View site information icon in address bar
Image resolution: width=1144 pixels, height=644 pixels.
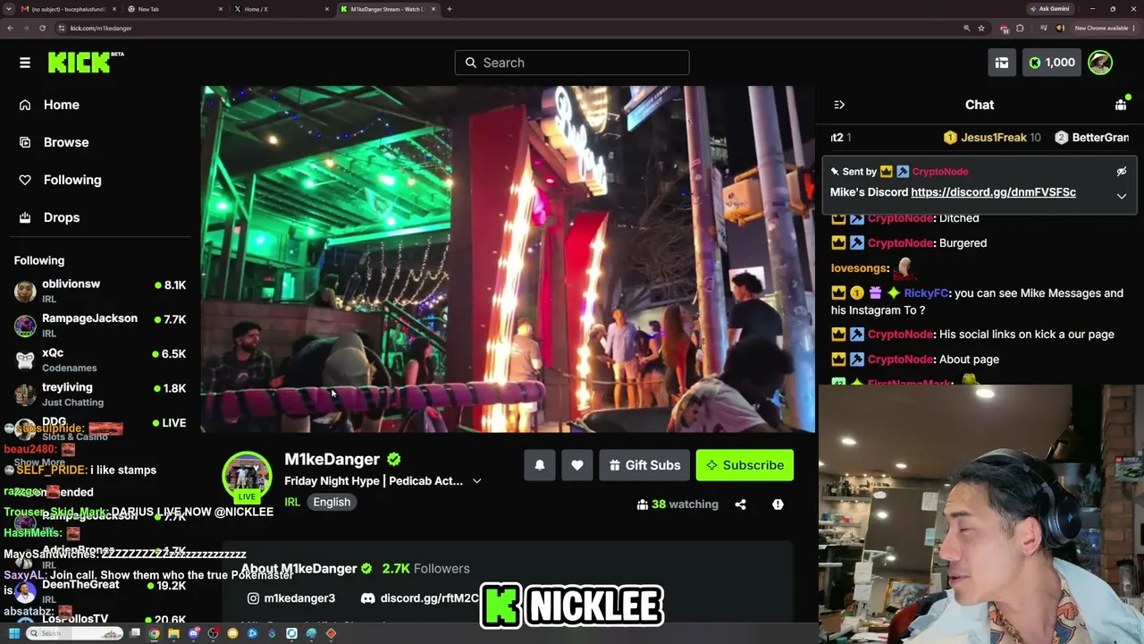tap(61, 28)
